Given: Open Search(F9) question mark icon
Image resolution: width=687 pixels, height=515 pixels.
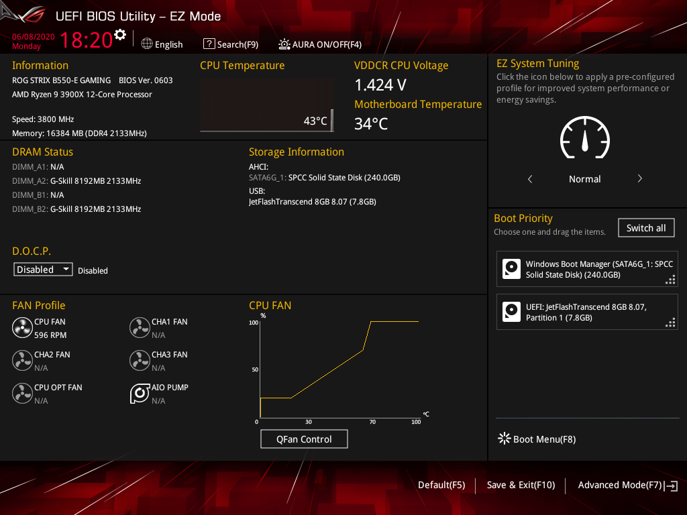Looking at the screenshot, I should pyautogui.click(x=209, y=44).
